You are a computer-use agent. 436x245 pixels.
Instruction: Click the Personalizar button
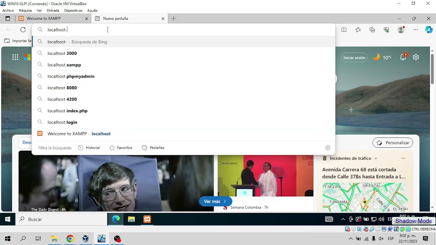393,143
